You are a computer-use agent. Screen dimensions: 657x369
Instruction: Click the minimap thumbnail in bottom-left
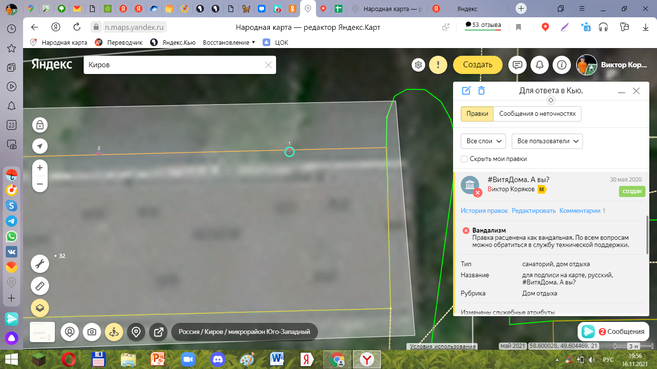[x=42, y=332]
